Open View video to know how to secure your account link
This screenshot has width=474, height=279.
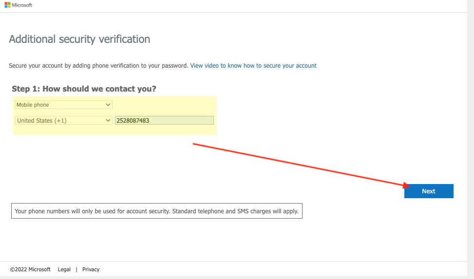point(253,66)
